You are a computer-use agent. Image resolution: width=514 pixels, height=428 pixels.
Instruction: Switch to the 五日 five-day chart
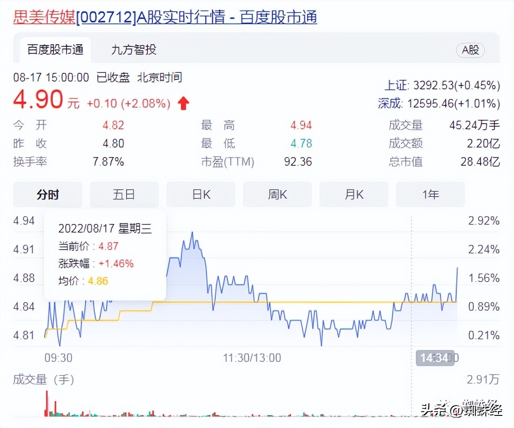click(124, 194)
